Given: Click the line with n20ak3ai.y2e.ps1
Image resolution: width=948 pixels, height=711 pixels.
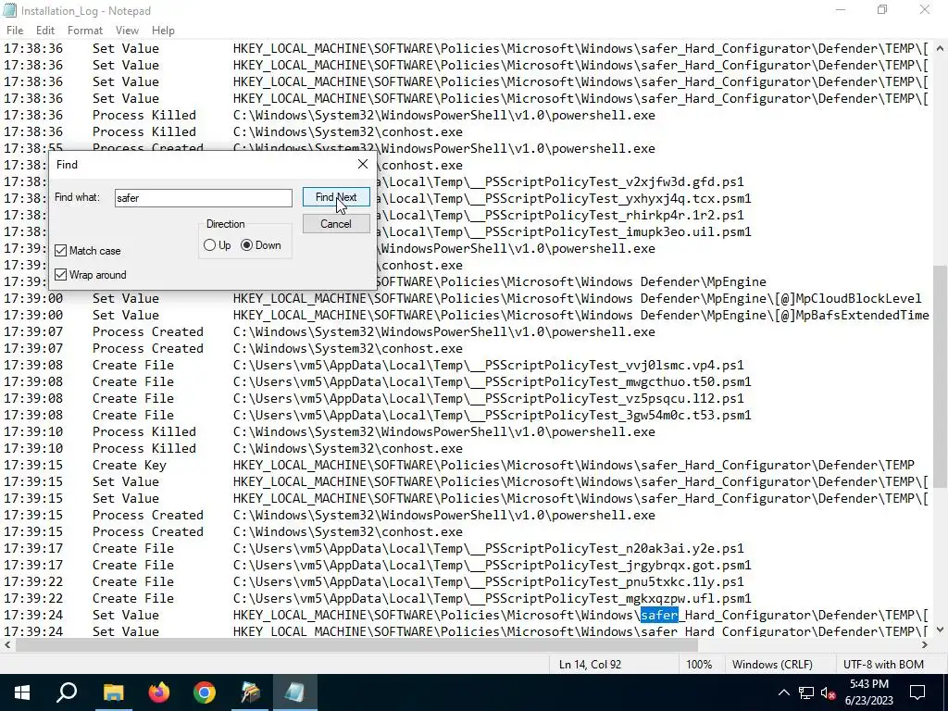Looking at the screenshot, I should [x=374, y=548].
